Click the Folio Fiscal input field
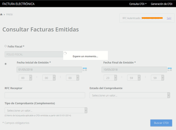The image size is (176, 130). [x=34, y=55]
